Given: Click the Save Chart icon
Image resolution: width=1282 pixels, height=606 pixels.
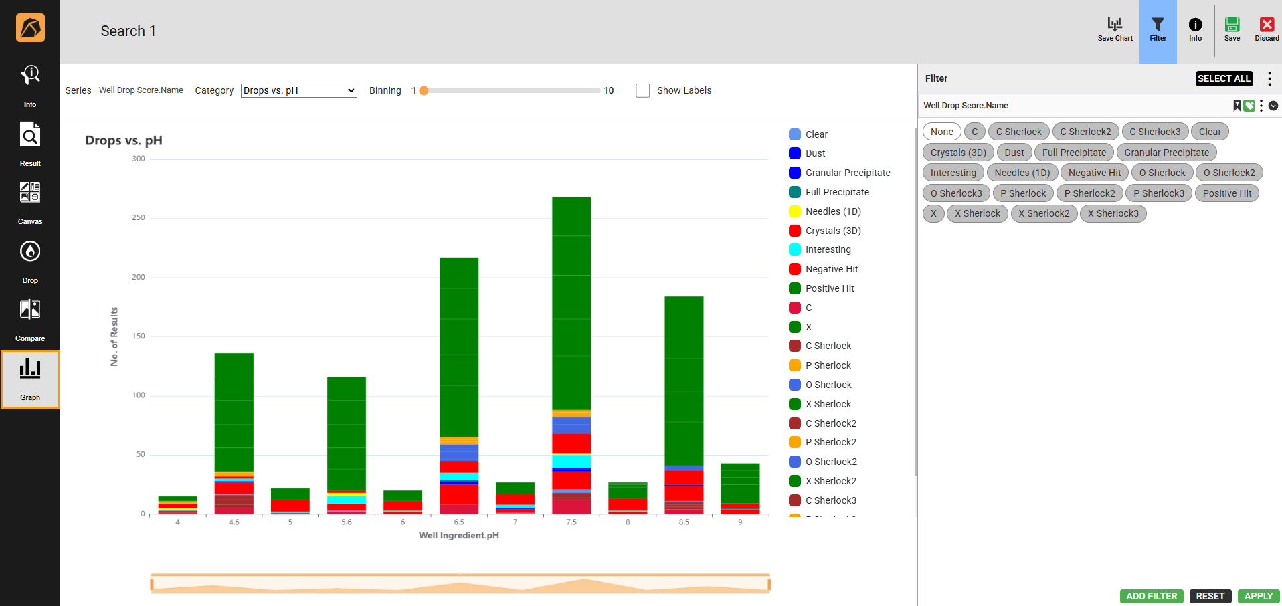Looking at the screenshot, I should coord(1115,29).
